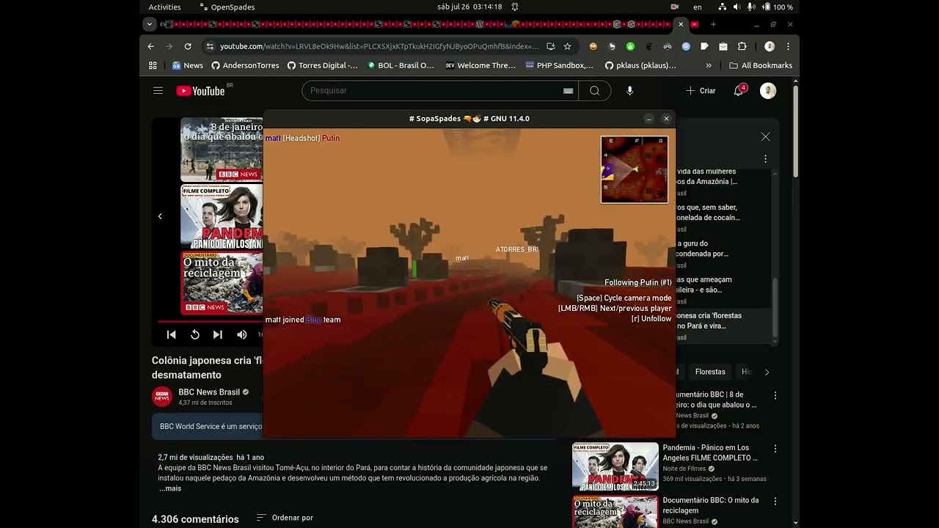Open the tab search dropdown arrow
Screen dimensions: 939x528
[150, 24]
